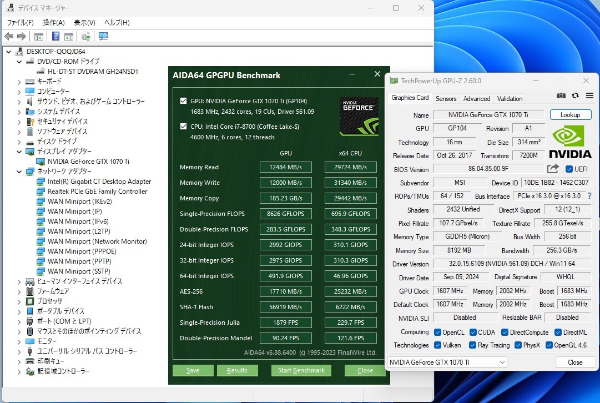Click the Results button in AIDA64
Image resolution: width=600 pixels, height=403 pixels.
(237, 370)
